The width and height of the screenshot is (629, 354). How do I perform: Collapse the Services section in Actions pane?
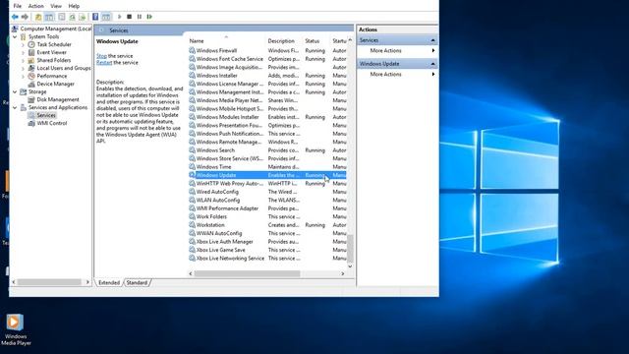pyautogui.click(x=432, y=40)
